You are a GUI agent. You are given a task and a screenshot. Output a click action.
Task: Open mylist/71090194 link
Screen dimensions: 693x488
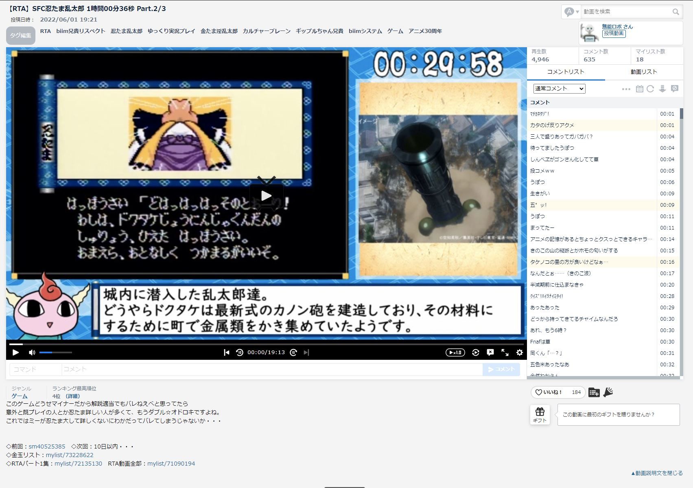[x=171, y=464]
